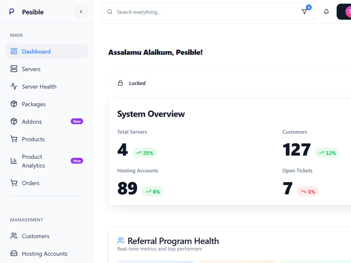Click the filter count badge 4
The width and height of the screenshot is (351, 263).
click(309, 7)
